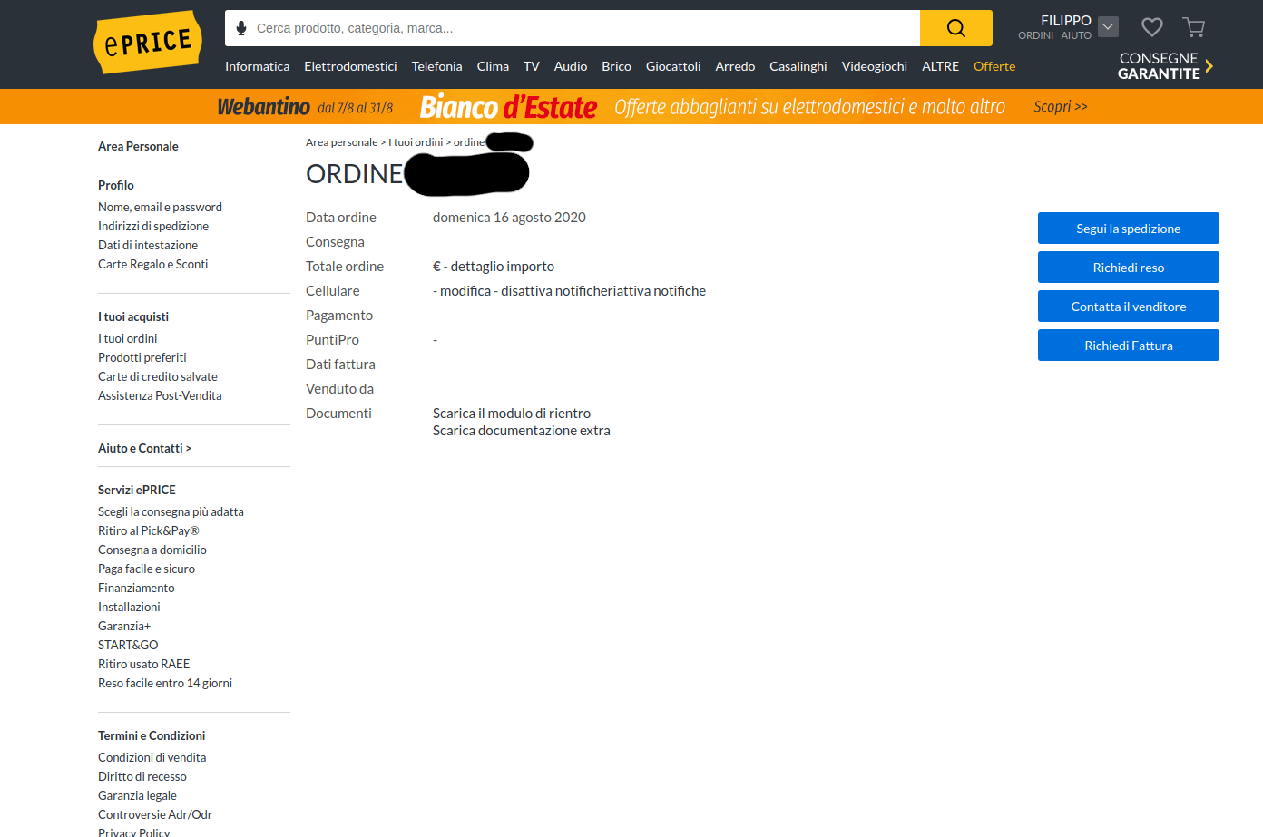Open the wishlist via the heart icon
This screenshot has height=837, width=1263.
click(x=1152, y=27)
